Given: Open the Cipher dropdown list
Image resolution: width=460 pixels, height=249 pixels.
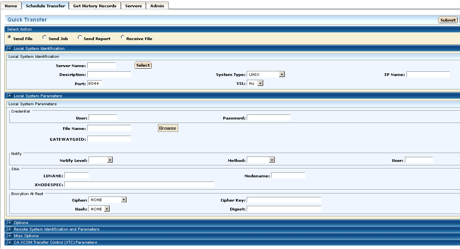Looking at the screenshot, I should [124, 200].
